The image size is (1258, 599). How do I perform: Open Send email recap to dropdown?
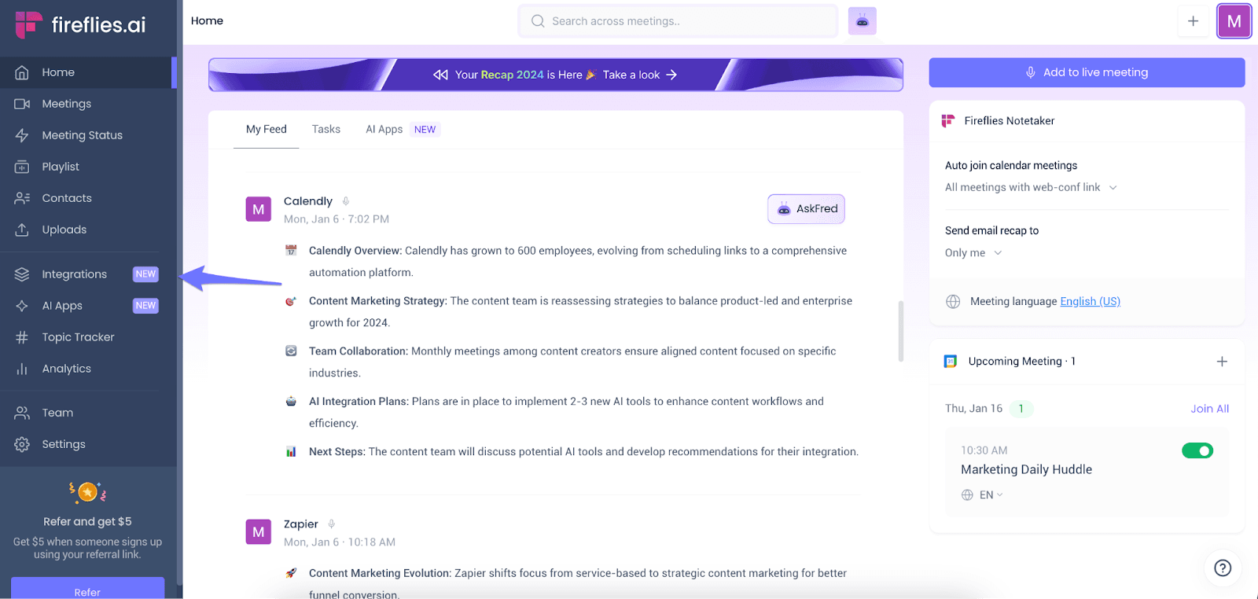click(973, 252)
